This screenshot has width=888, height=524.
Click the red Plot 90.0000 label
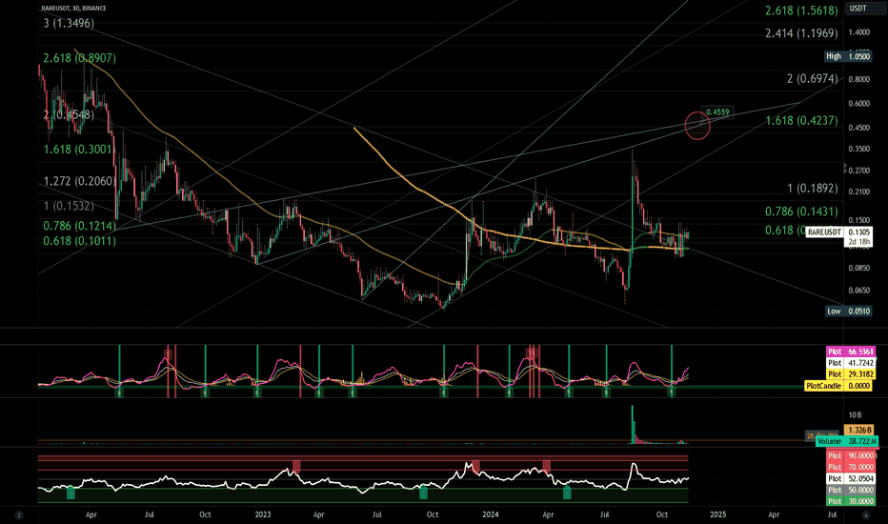[851, 456]
